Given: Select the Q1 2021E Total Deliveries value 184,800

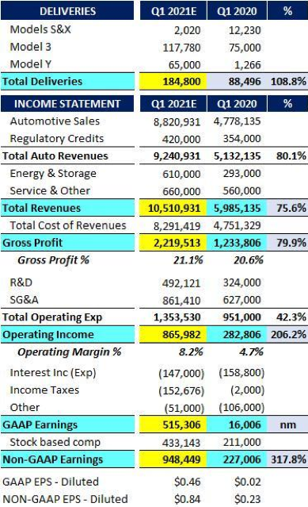Looking at the screenshot, I should coord(173,82).
